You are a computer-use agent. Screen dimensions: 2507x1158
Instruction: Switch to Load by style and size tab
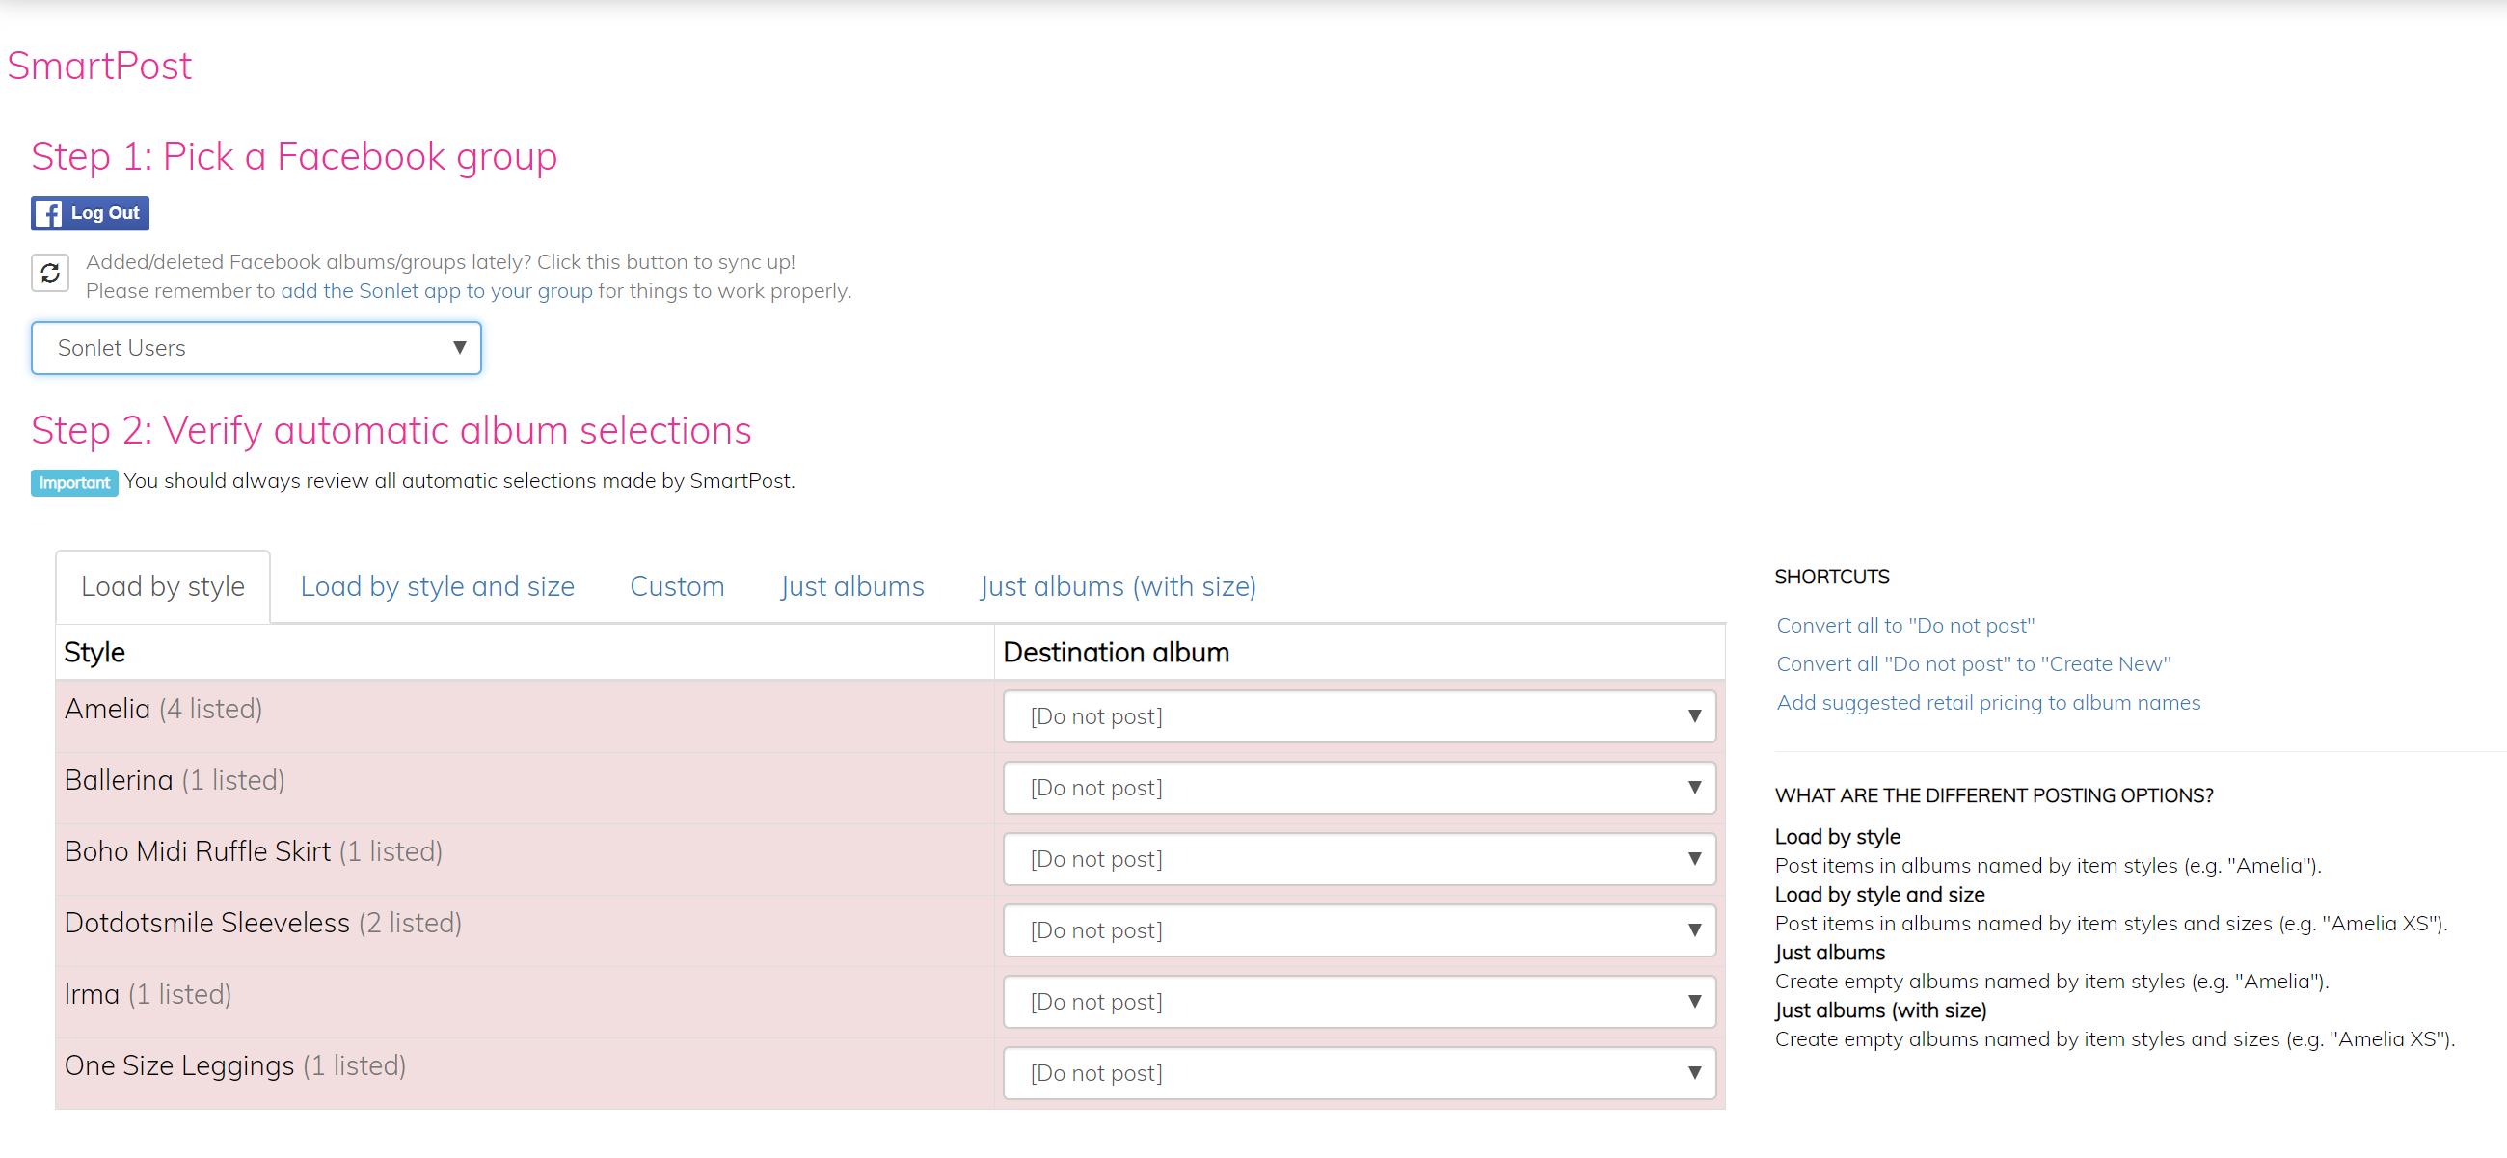(x=437, y=587)
